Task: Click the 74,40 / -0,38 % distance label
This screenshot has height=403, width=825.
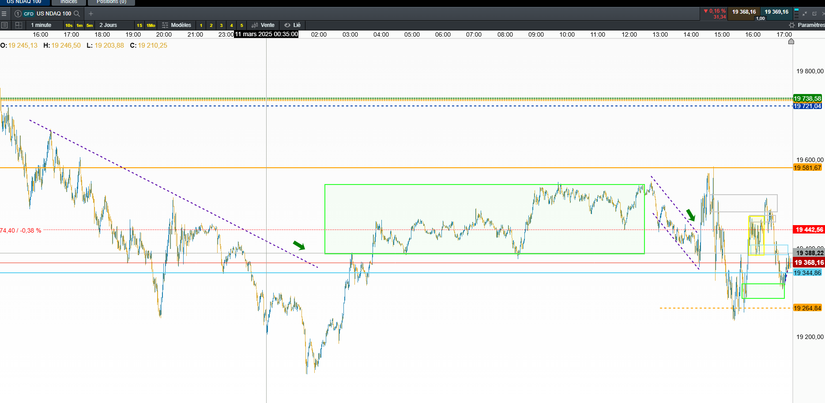Action: click(20, 230)
